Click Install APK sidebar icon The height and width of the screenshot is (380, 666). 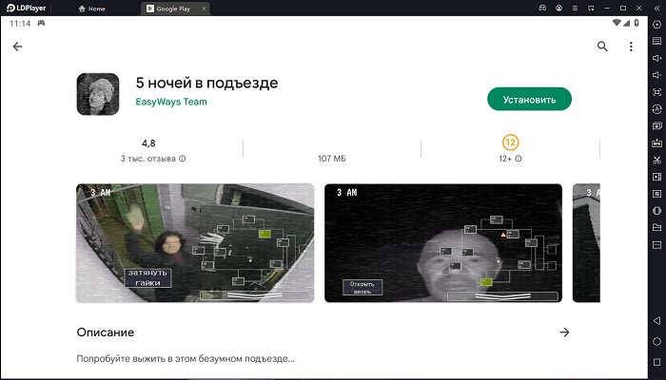[x=656, y=142]
